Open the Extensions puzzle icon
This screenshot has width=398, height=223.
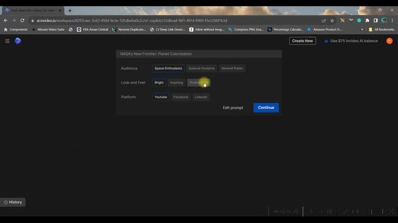[x=368, y=20]
